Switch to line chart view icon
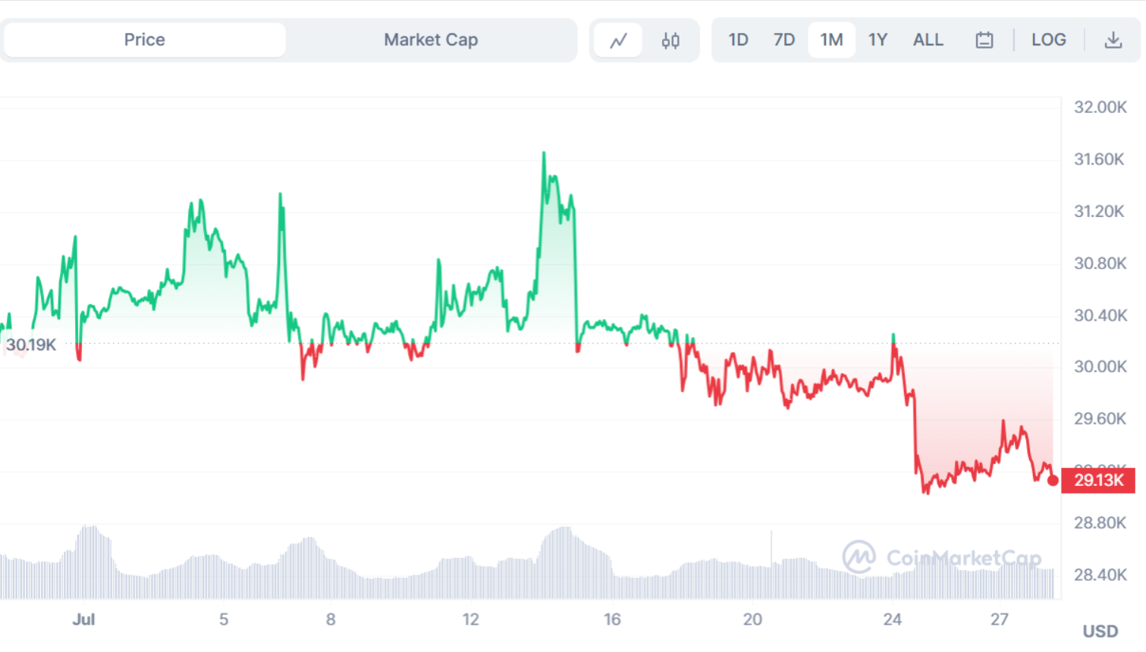 618,40
